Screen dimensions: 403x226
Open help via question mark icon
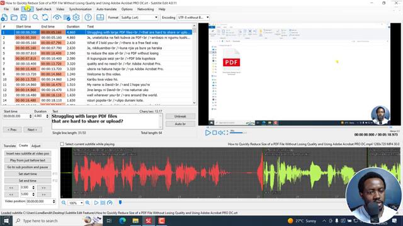(88, 18)
